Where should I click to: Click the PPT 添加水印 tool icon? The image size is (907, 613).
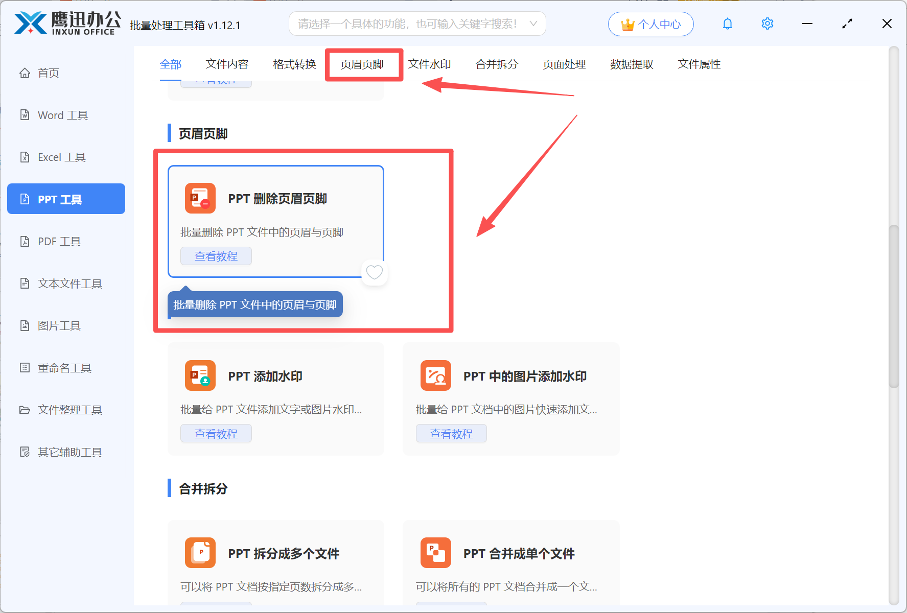(x=200, y=375)
